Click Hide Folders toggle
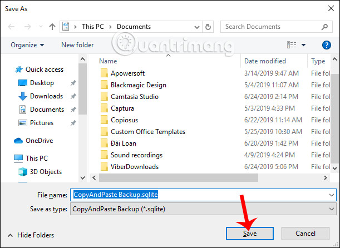 click(31, 235)
